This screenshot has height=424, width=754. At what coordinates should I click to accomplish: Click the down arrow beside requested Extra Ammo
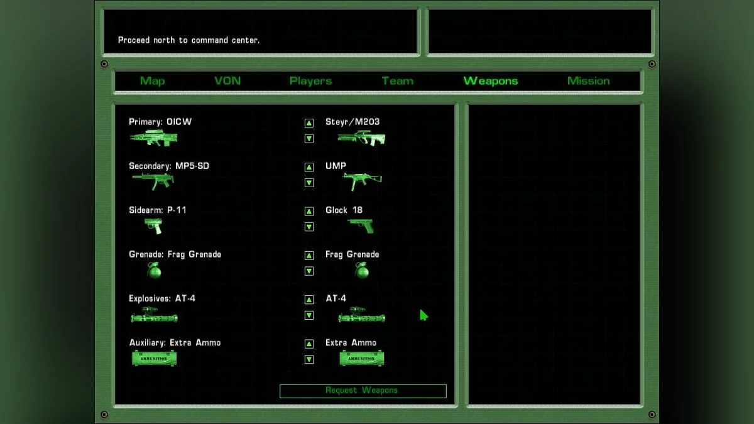pyautogui.click(x=309, y=359)
